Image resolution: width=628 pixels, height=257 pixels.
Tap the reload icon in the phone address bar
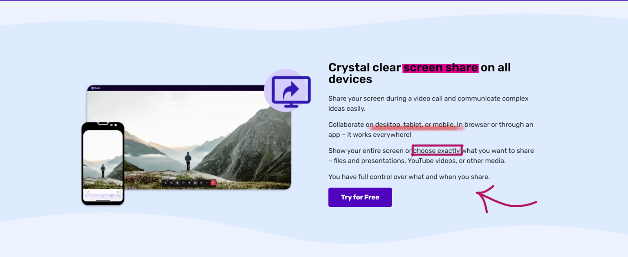118,192
